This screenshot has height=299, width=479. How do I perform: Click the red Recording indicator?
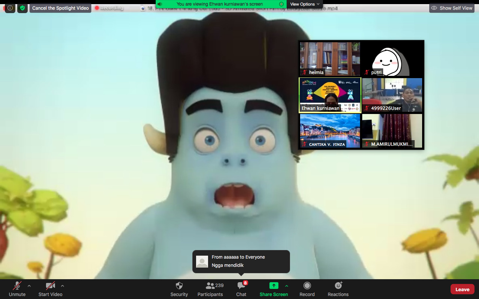109,8
